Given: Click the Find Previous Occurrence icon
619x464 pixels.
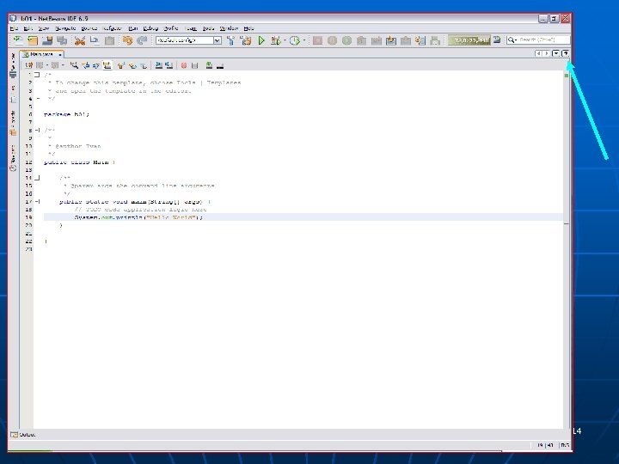Looking at the screenshot, I should (85, 65).
